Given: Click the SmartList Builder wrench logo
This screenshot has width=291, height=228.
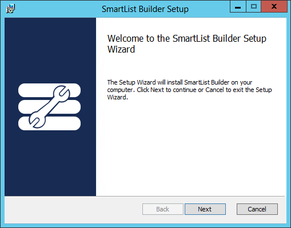Looking at the screenshot, I should tap(49, 107).
